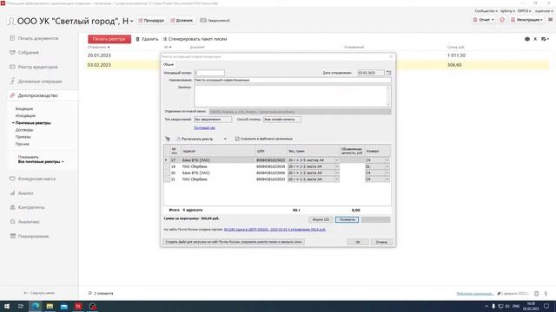The width and height of the screenshot is (556, 312).
Task: Open the Все почтовые реестры filter dropdown
Action: [x=41, y=162]
